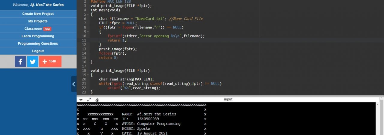384x135 pixels.
Task: Log out using the Logout button
Action: pos(38,51)
